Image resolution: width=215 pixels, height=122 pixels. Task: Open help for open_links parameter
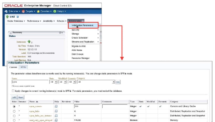pos(56,111)
